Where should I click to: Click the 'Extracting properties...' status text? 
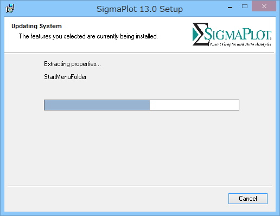point(72,64)
